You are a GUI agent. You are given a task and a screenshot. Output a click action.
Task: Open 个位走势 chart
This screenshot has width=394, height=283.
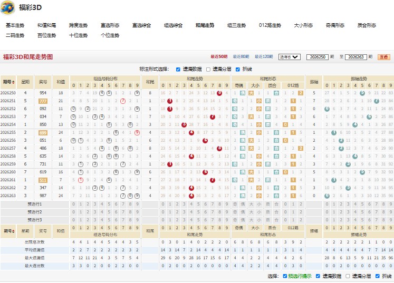point(110,35)
